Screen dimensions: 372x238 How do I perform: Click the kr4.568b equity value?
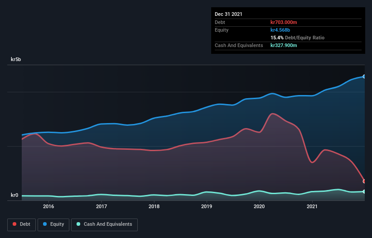pyautogui.click(x=280, y=30)
